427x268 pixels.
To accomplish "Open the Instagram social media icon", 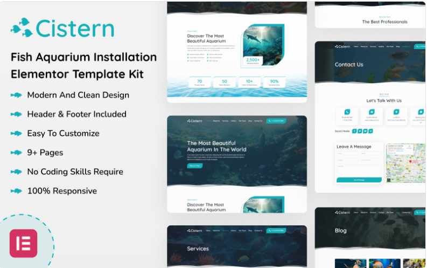I will (x=370, y=131).
